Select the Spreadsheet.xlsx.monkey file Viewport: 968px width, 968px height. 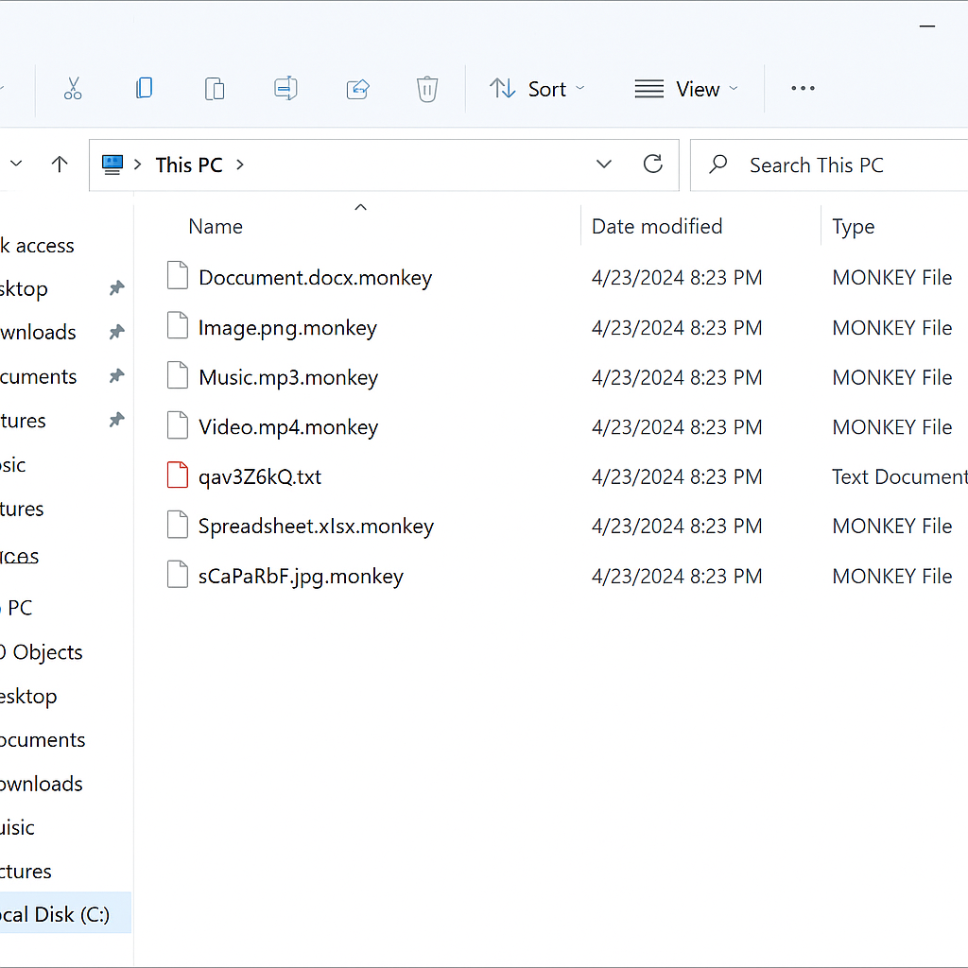tap(316, 527)
